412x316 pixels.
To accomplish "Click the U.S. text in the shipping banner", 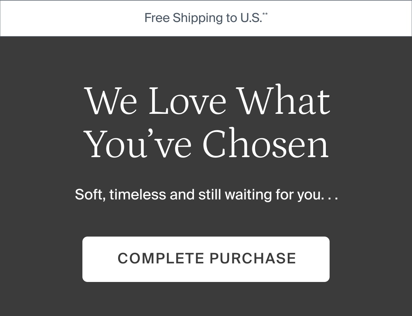I will click(249, 18).
